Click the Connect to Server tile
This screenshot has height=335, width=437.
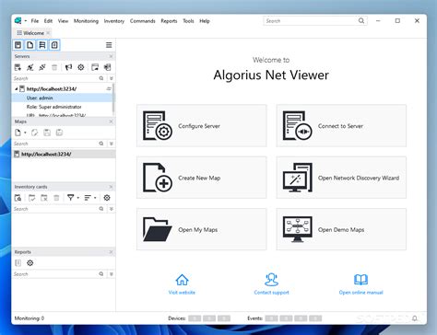(341, 125)
